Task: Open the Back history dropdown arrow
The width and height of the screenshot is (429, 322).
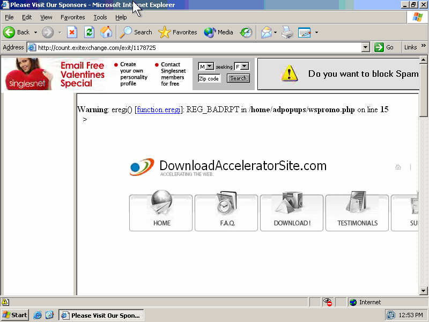Action: 35,32
